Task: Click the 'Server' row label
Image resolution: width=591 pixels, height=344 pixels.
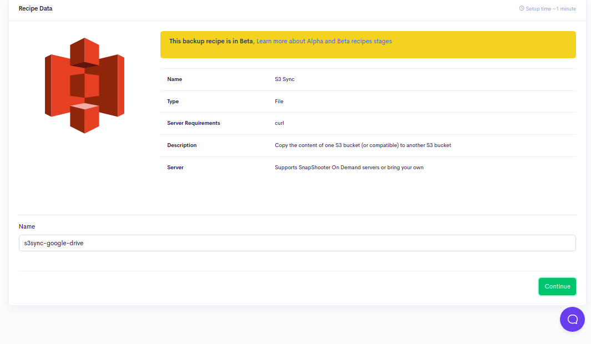Action: coord(175,168)
